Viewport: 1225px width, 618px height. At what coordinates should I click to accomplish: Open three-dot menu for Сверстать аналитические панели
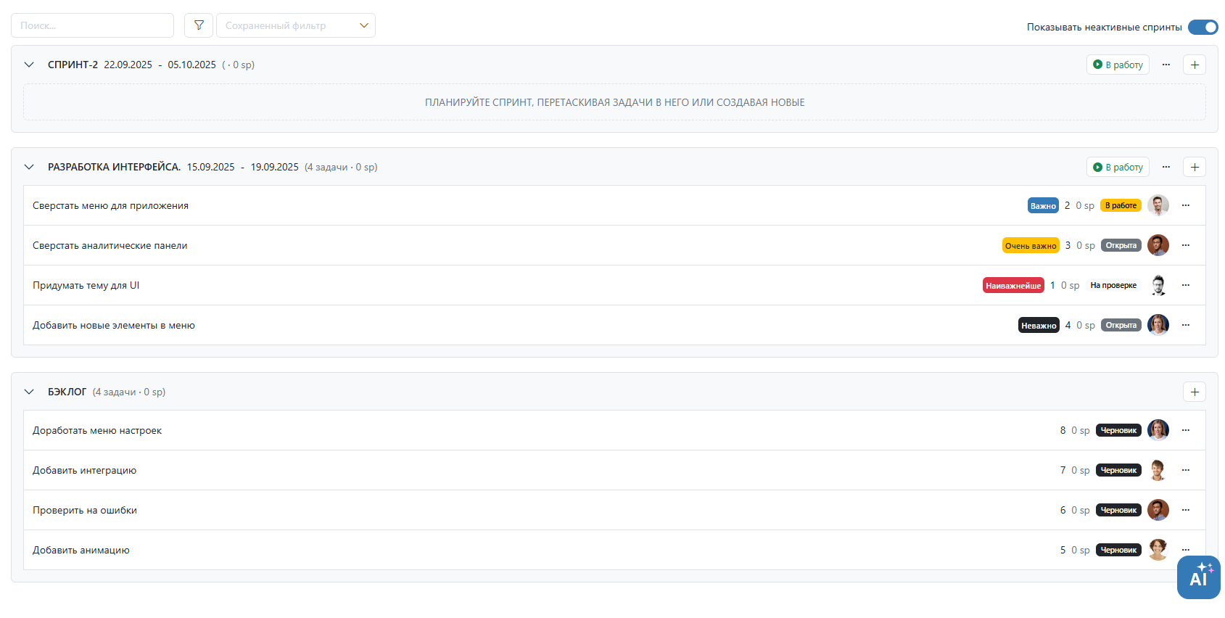1186,245
